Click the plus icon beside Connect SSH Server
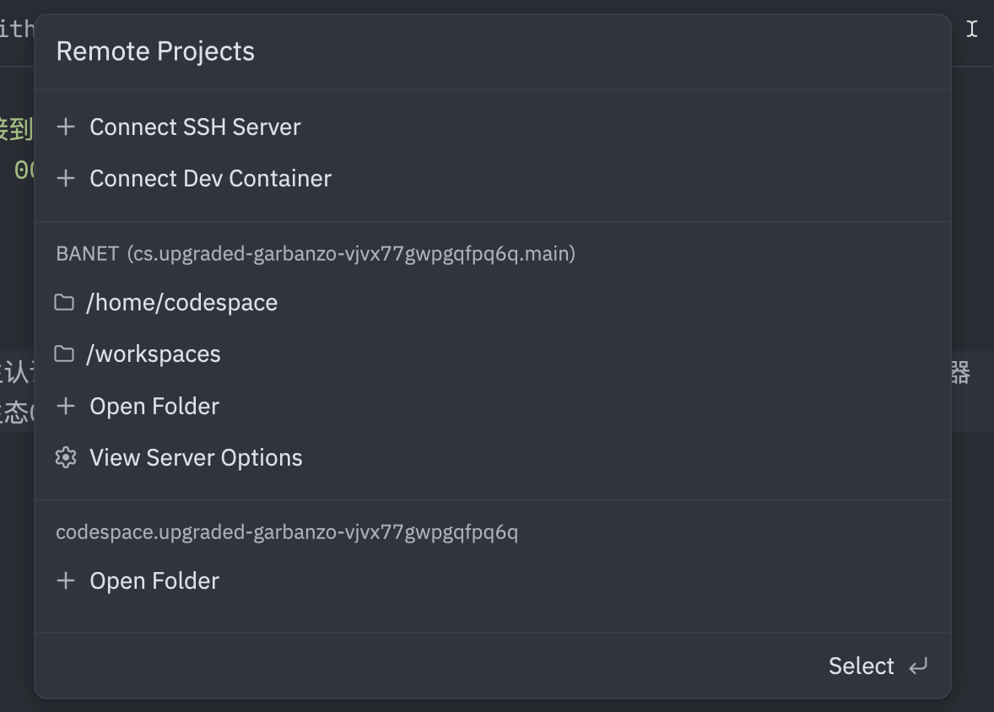The height and width of the screenshot is (712, 994). (x=66, y=127)
